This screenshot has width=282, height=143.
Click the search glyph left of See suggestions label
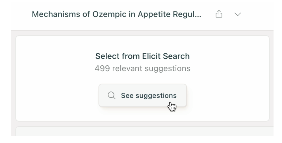click(112, 95)
